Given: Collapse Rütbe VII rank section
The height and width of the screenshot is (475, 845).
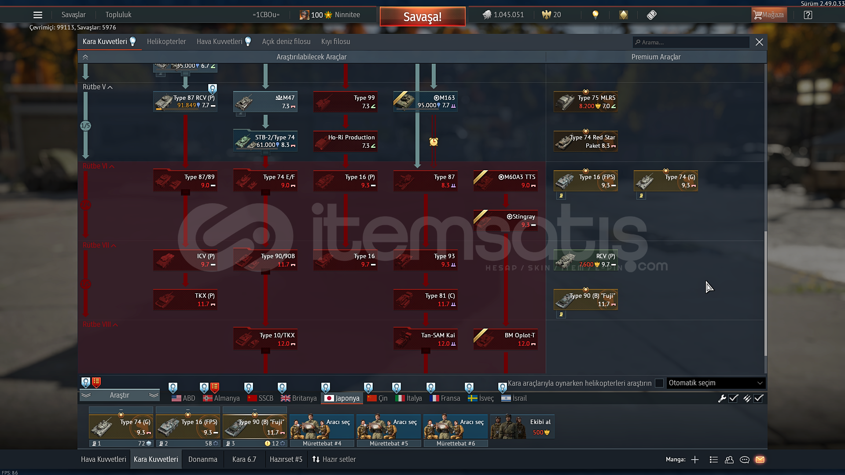Looking at the screenshot, I should pos(99,245).
